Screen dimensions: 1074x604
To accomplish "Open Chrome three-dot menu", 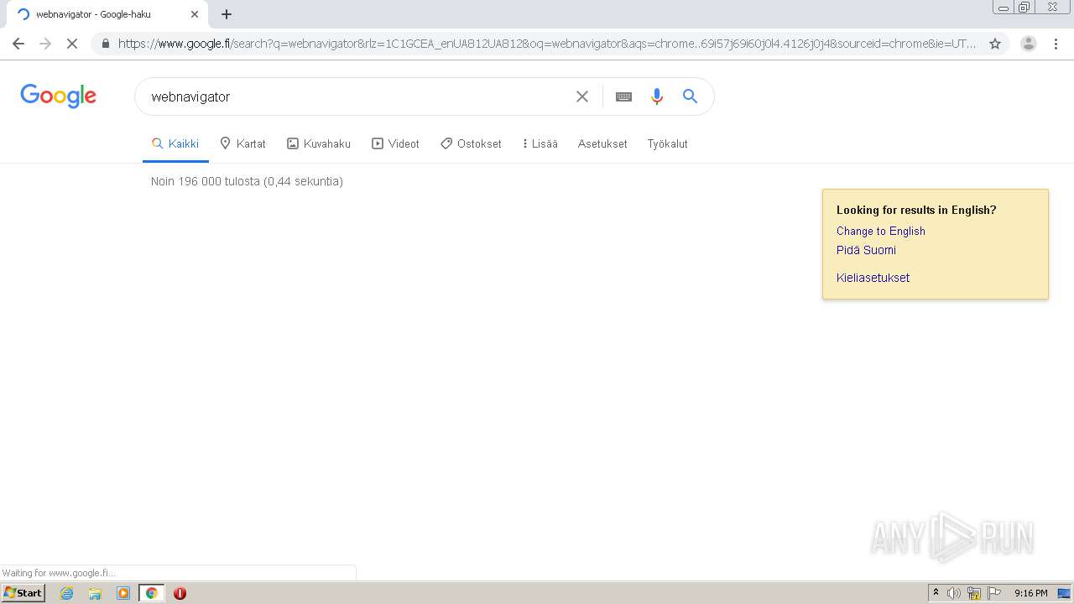I will tap(1056, 44).
